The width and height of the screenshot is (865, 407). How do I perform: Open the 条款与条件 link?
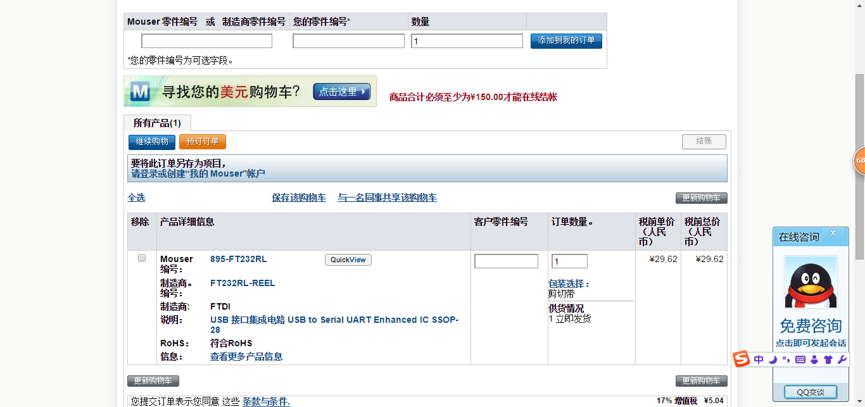(x=266, y=401)
